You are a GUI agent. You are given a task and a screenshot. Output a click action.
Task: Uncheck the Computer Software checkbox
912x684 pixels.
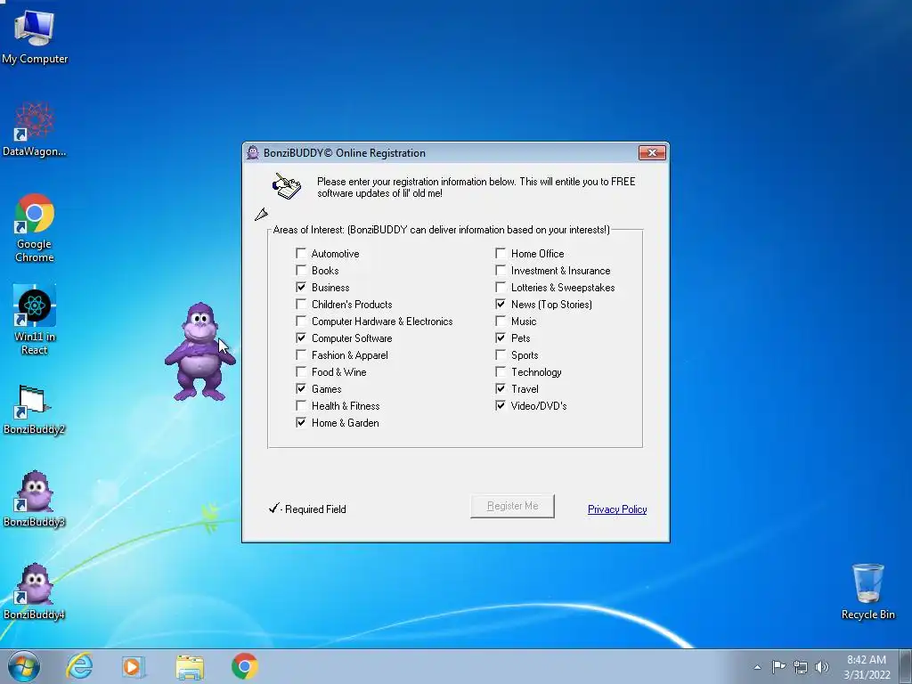(x=301, y=338)
